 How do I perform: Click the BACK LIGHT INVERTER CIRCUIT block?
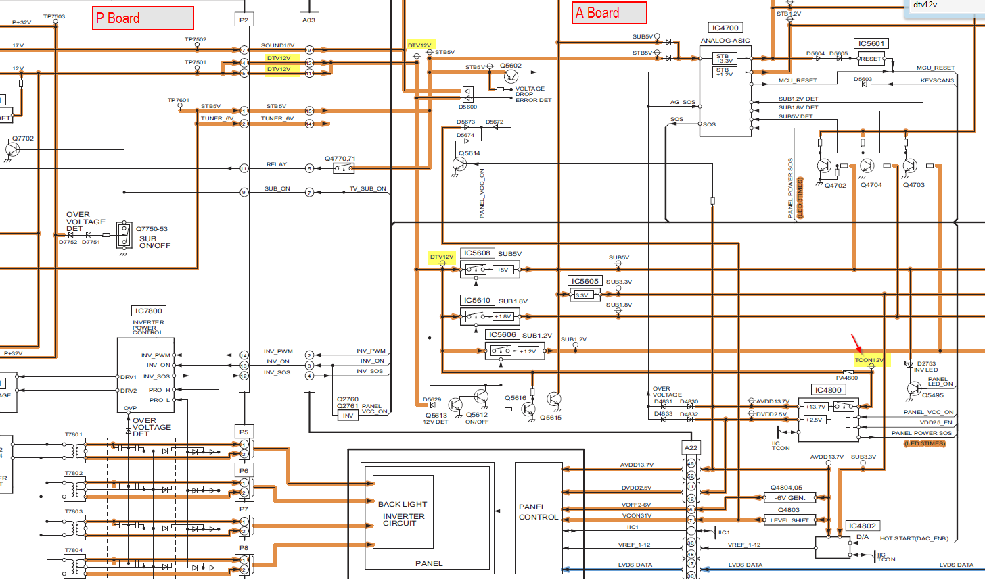point(402,513)
